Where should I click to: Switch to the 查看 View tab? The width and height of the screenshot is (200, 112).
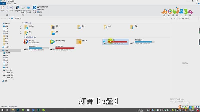(15, 4)
